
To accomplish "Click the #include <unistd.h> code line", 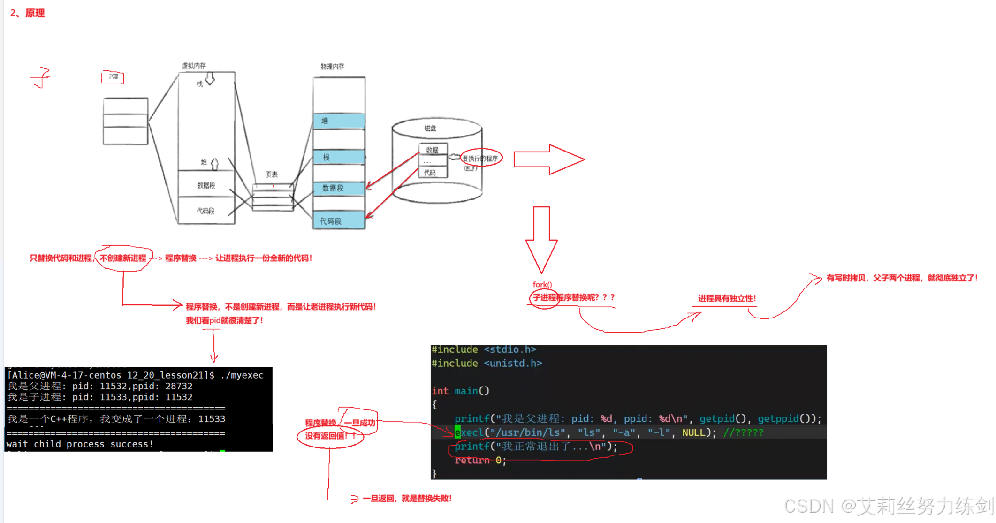I will [487, 364].
